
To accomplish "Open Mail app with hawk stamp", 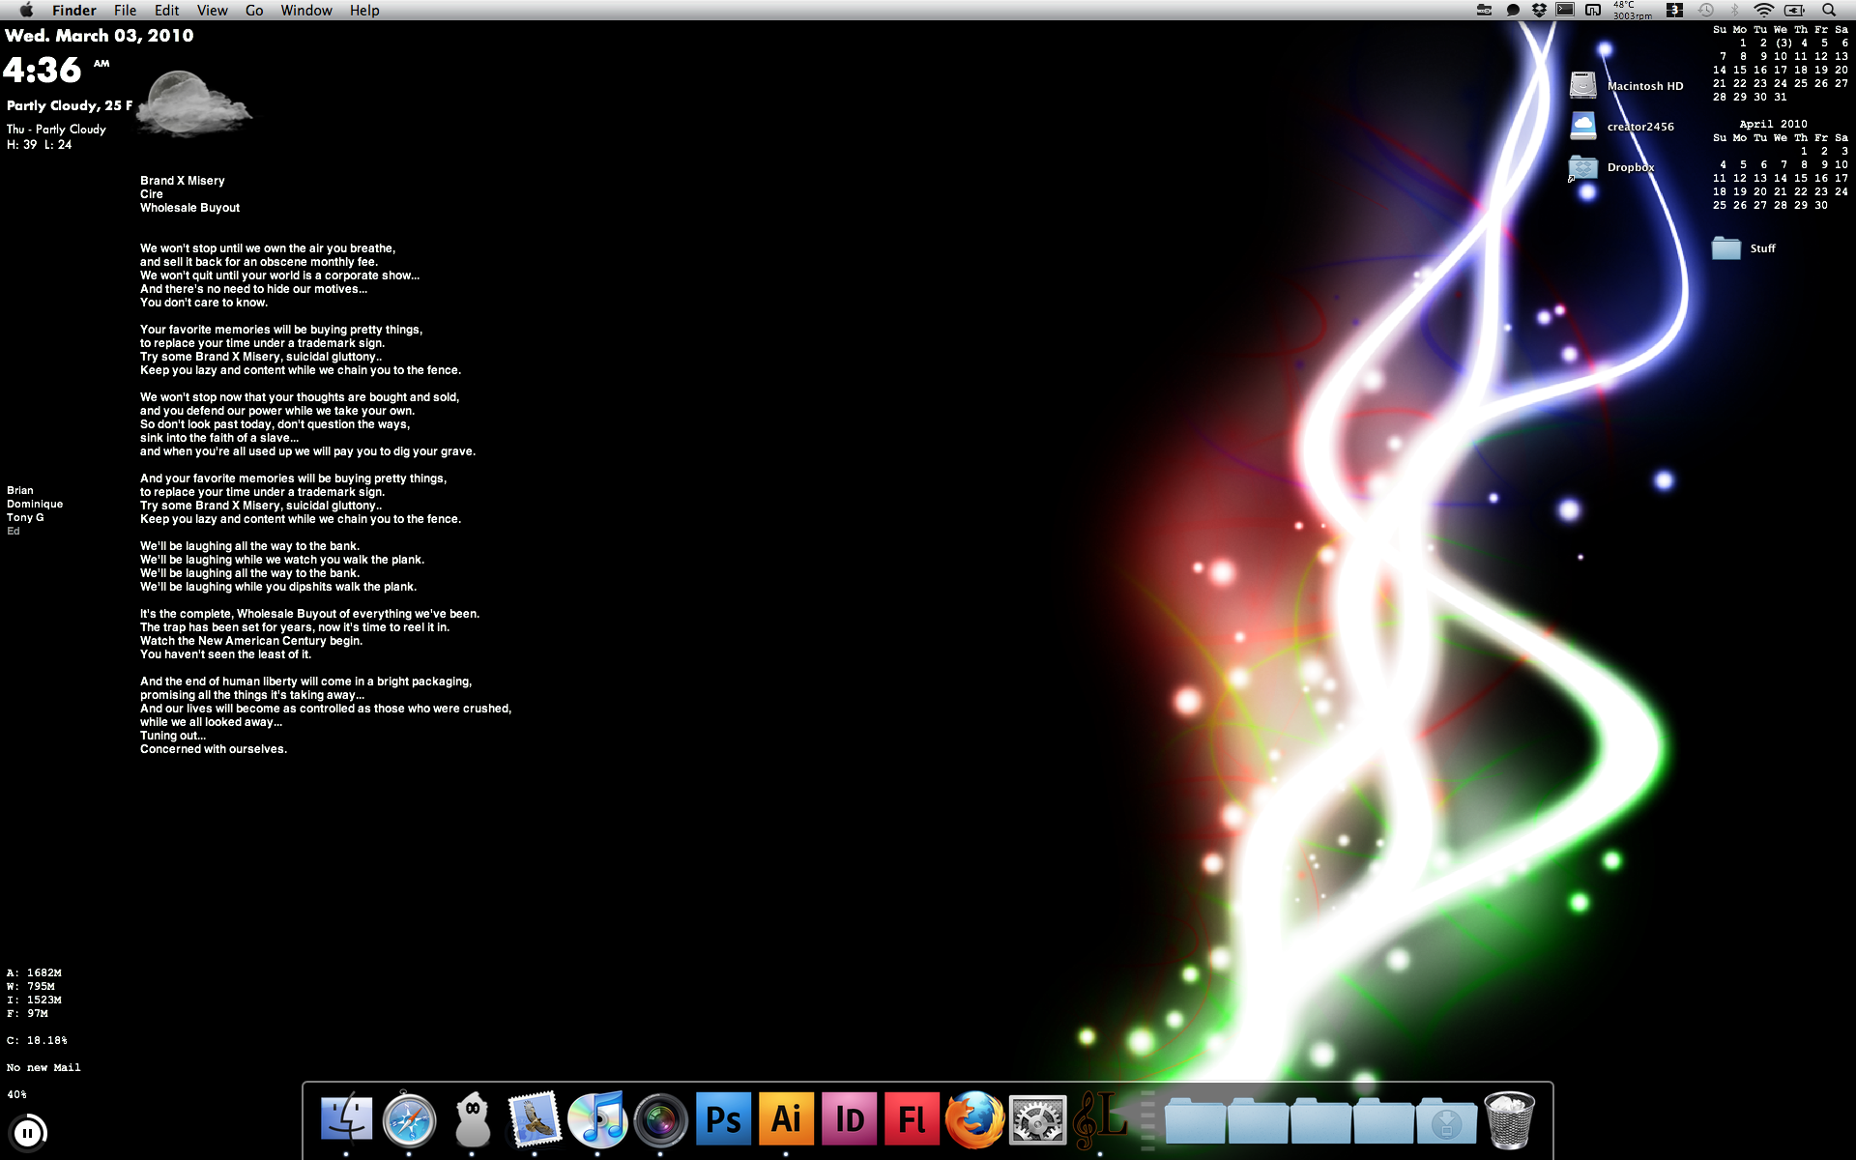I will (x=535, y=1119).
